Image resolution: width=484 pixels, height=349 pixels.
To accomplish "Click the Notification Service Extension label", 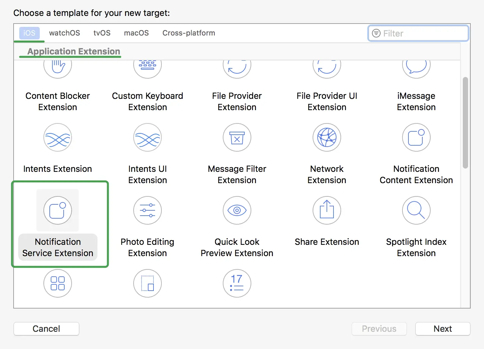I will coord(58,247).
